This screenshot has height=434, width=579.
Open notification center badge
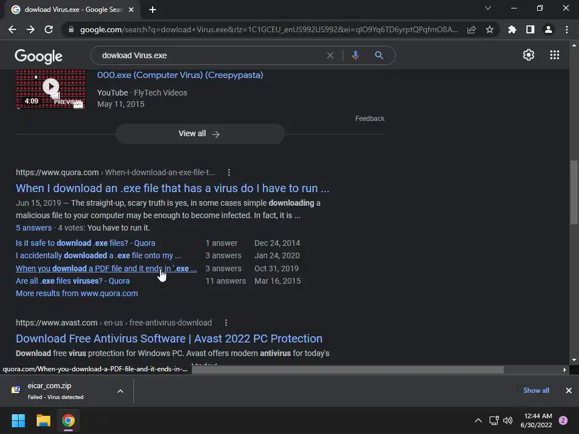pos(563,420)
